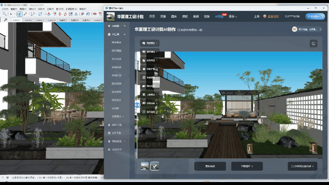Image resolution: width=329 pixels, height=185 pixels.
Task: Click the blue 企业版入口 button
Action: coord(315,16)
